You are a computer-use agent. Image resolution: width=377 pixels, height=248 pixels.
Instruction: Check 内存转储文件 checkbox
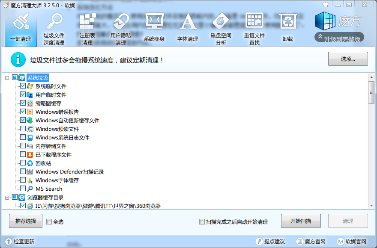23,146
